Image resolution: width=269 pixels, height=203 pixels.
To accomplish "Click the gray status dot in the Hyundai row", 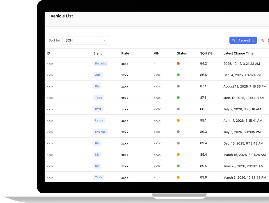I will tap(178, 132).
